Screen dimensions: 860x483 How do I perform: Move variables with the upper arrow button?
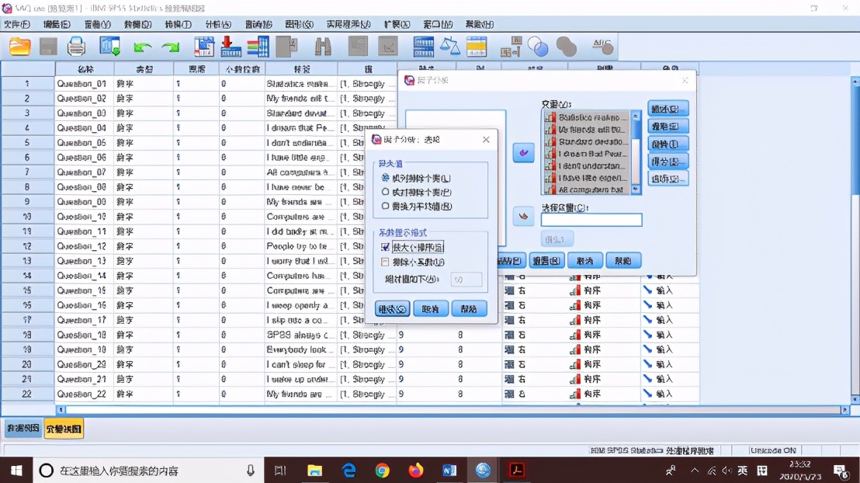523,153
